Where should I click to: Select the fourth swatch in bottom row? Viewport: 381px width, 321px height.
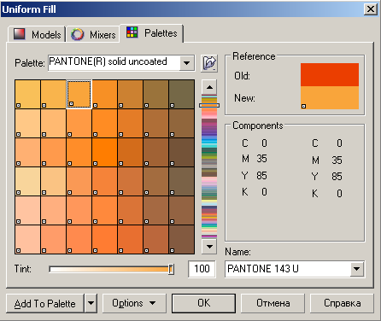click(x=105, y=239)
